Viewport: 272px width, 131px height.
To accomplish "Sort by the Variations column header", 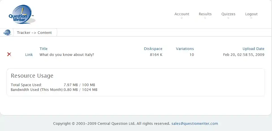I will [x=185, y=49].
